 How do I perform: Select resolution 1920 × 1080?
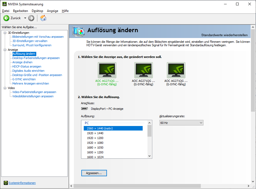[95, 143]
